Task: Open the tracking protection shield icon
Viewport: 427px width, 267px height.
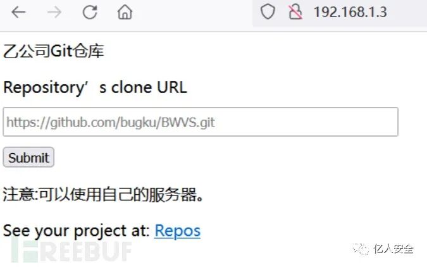Action: tap(268, 12)
